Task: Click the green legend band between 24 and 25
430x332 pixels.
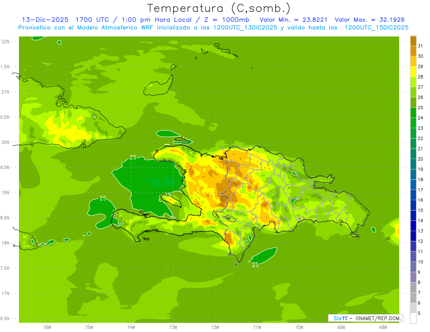Action: pos(413,113)
